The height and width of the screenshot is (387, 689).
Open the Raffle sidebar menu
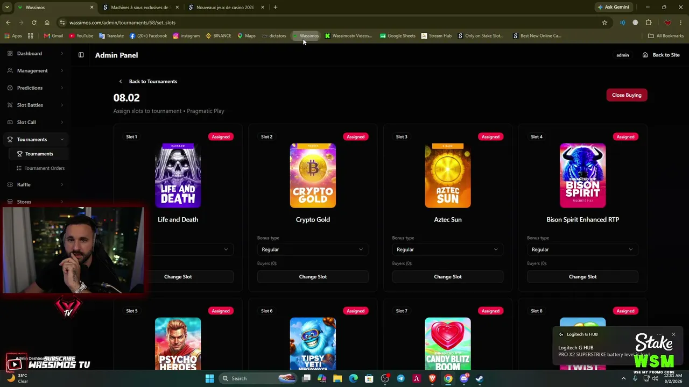point(35,185)
